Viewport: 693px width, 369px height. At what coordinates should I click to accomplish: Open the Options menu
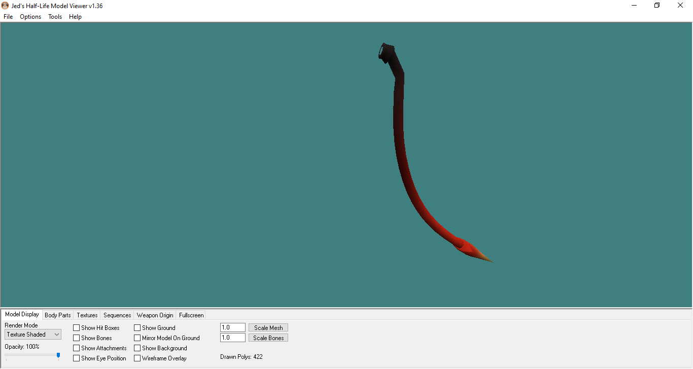pyautogui.click(x=30, y=17)
